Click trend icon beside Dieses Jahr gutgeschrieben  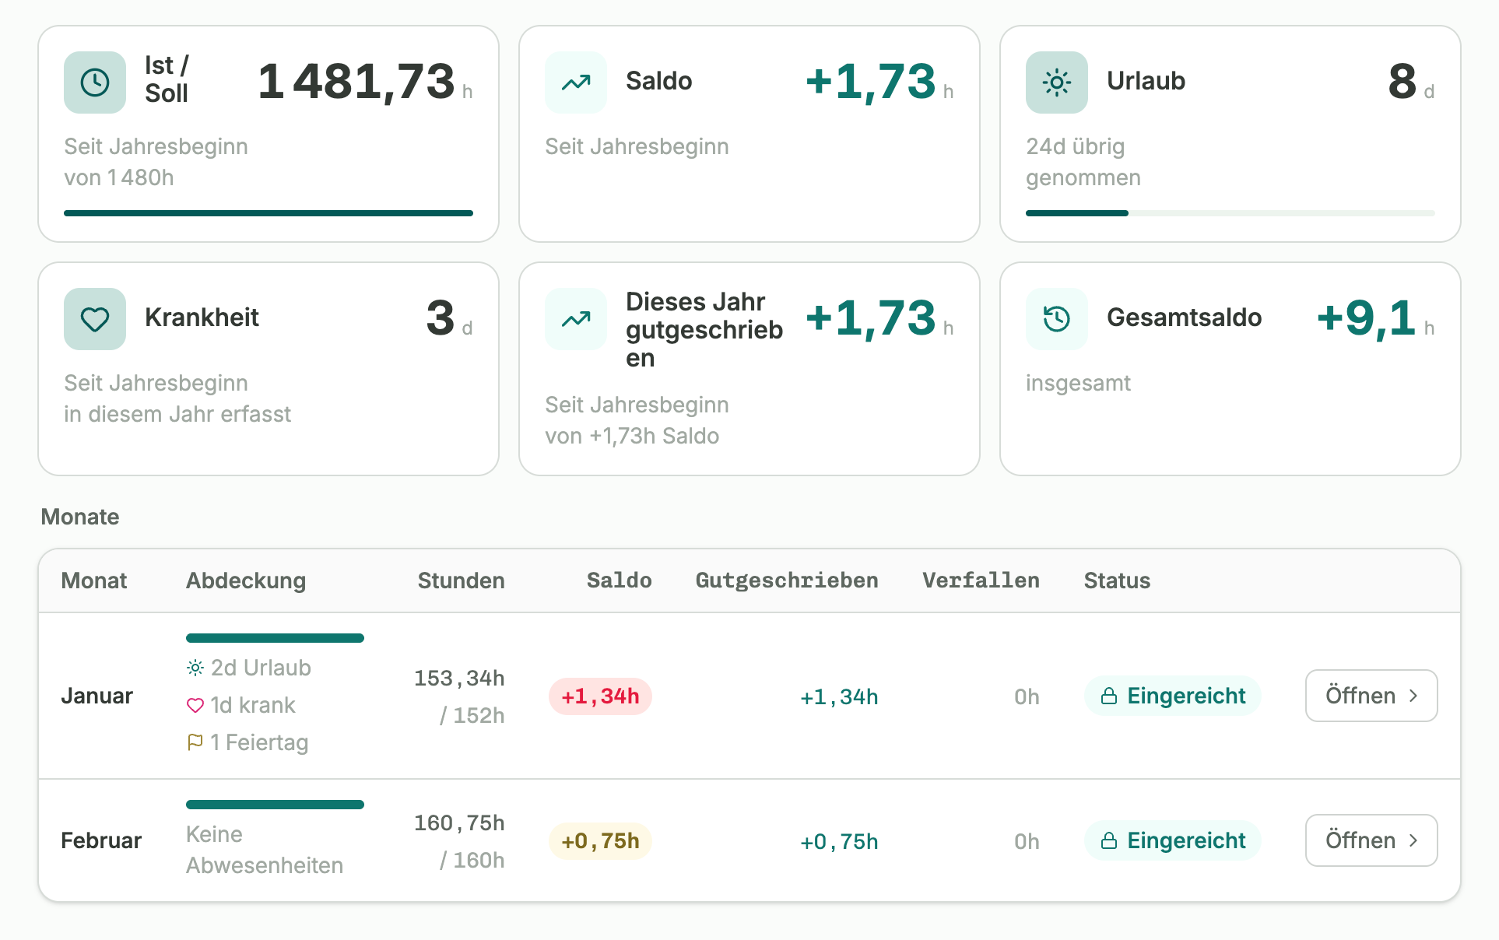click(576, 319)
